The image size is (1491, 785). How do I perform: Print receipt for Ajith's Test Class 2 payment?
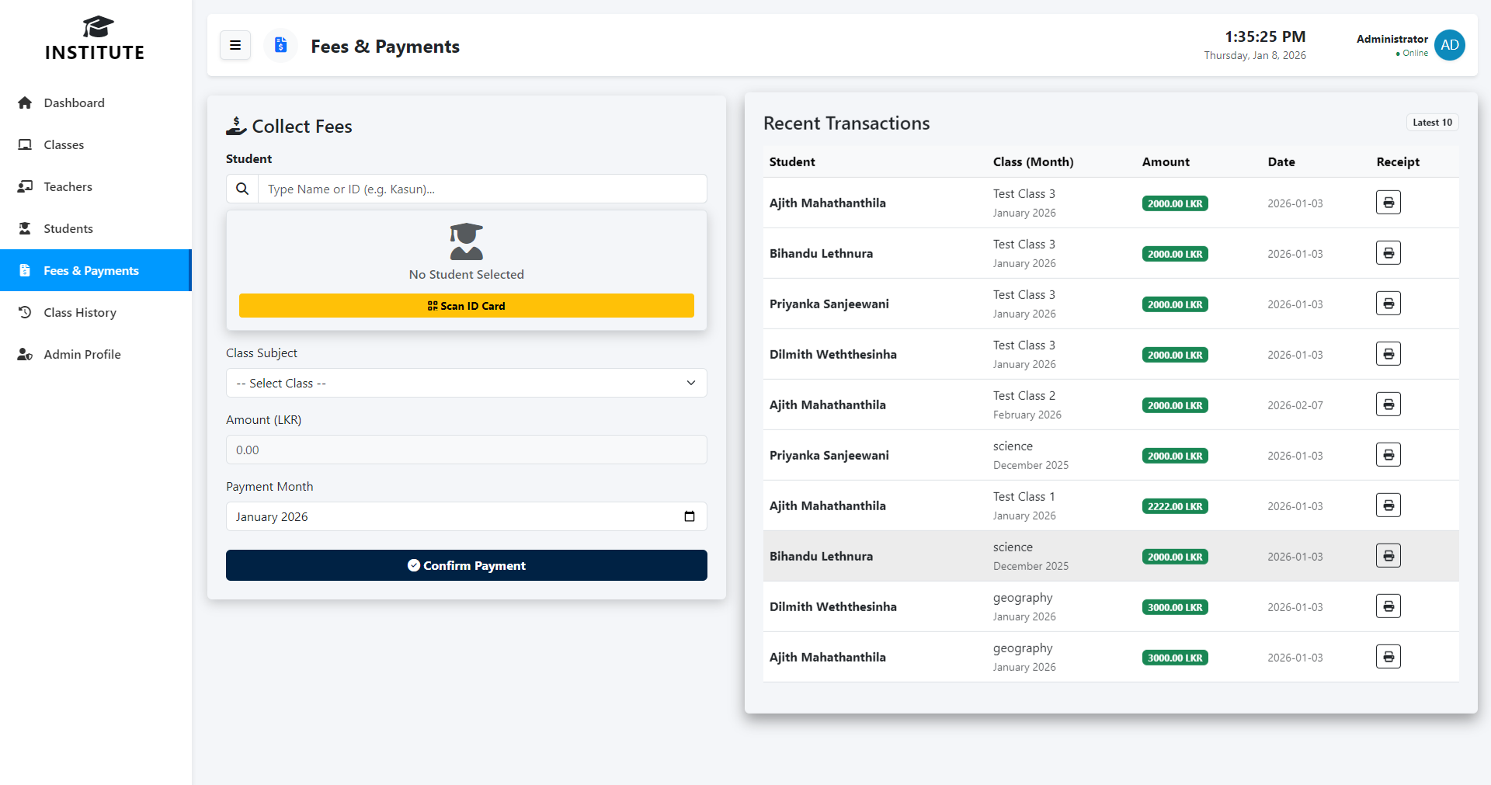pos(1388,405)
